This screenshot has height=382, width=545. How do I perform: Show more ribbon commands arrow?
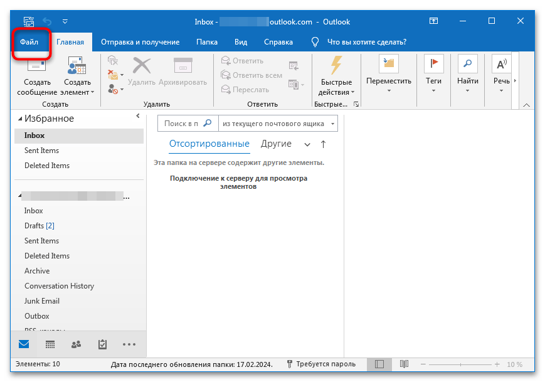tap(515, 81)
